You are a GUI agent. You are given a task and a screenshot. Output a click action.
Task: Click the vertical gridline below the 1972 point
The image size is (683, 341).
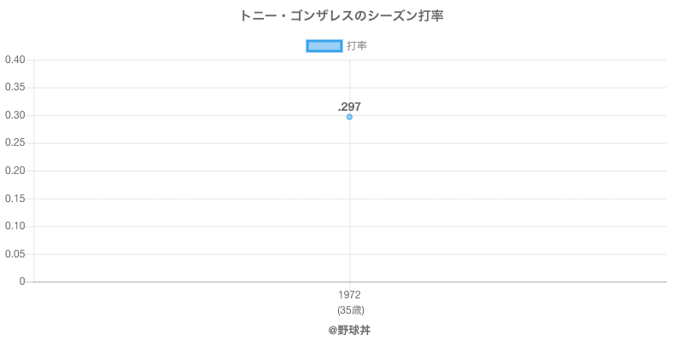tap(349, 200)
